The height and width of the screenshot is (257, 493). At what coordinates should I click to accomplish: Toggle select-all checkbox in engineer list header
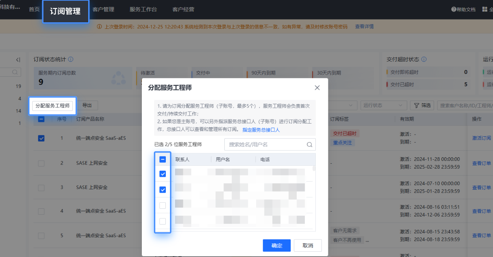163,159
